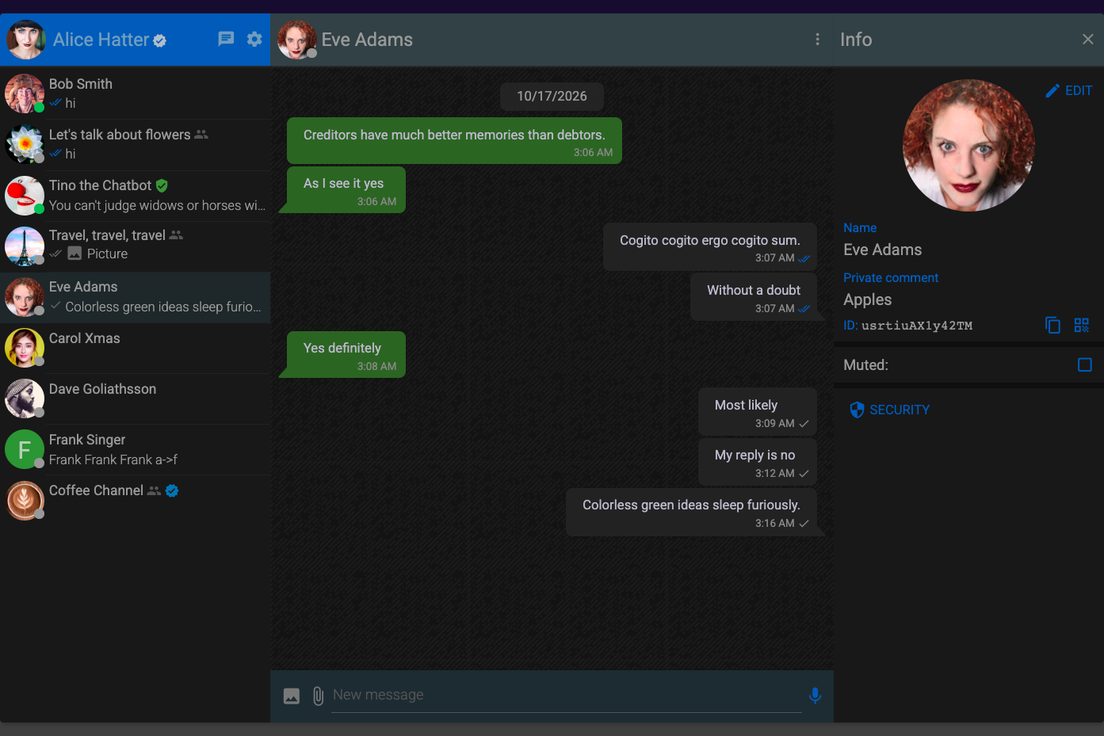Click Eve Adams' avatar in chat header

297,40
